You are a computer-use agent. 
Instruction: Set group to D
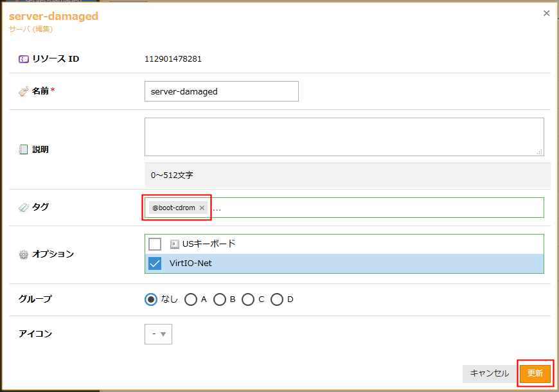pos(277,299)
